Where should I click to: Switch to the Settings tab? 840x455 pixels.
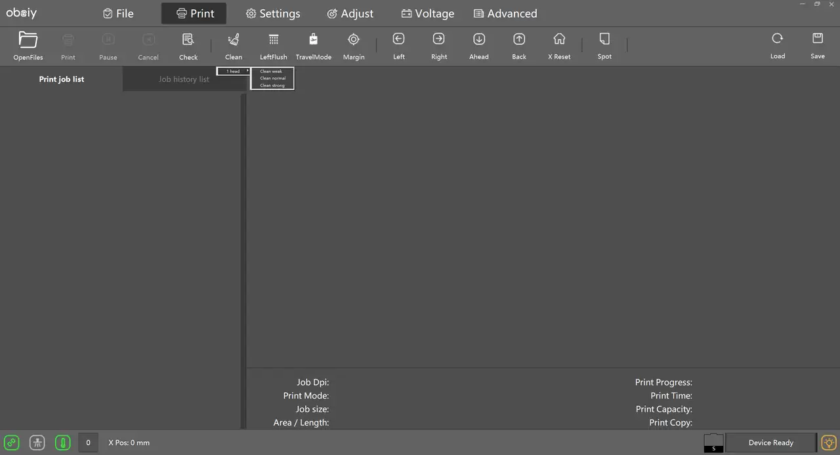tap(273, 13)
